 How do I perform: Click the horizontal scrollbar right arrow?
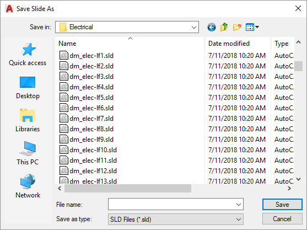pyautogui.click(x=289, y=189)
